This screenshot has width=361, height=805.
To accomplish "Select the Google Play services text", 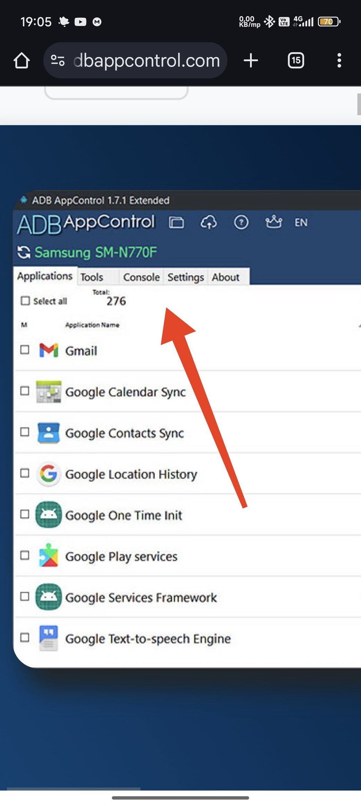I will [121, 557].
